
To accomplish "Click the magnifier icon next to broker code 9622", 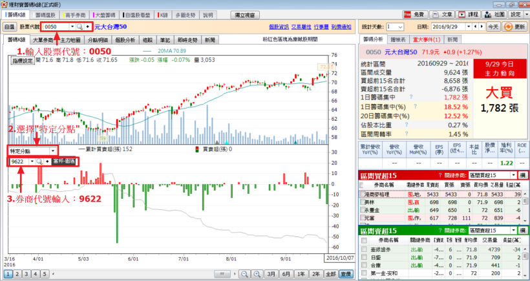I will pyautogui.click(x=39, y=161).
